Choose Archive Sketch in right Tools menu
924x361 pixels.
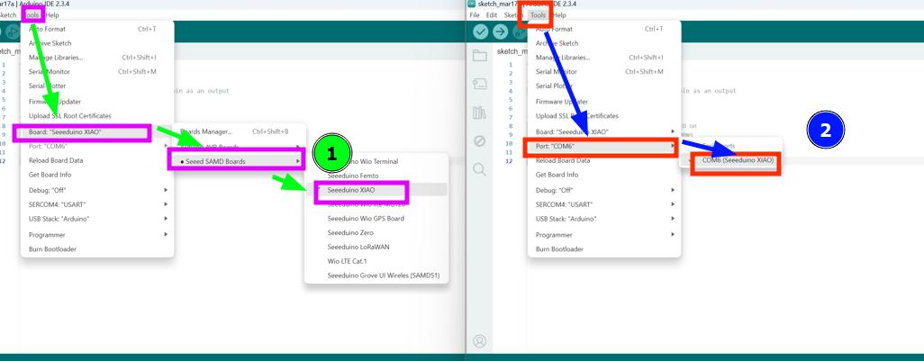point(604,43)
